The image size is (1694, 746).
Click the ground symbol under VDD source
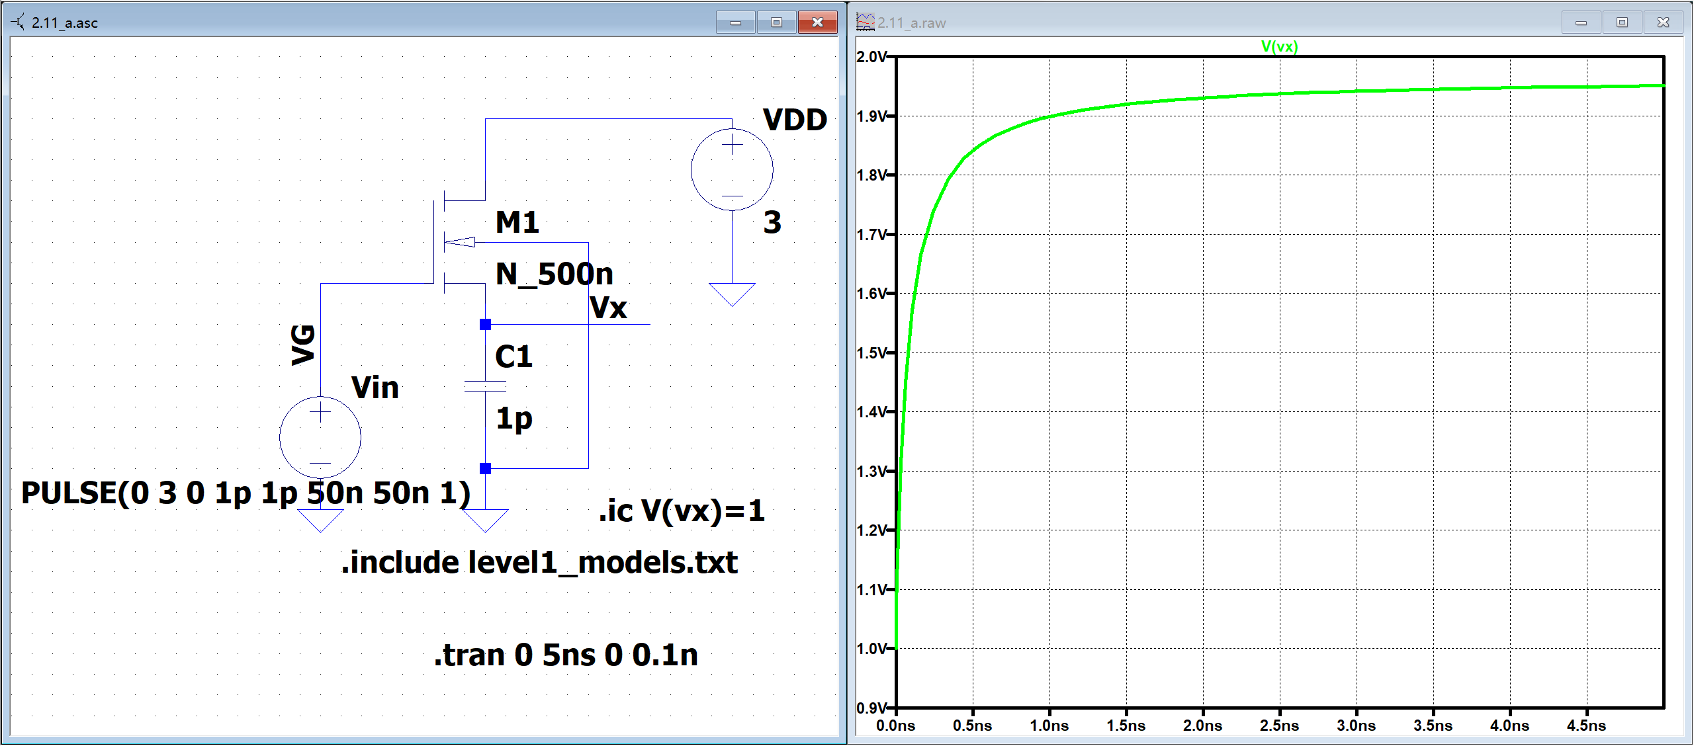pyautogui.click(x=731, y=294)
